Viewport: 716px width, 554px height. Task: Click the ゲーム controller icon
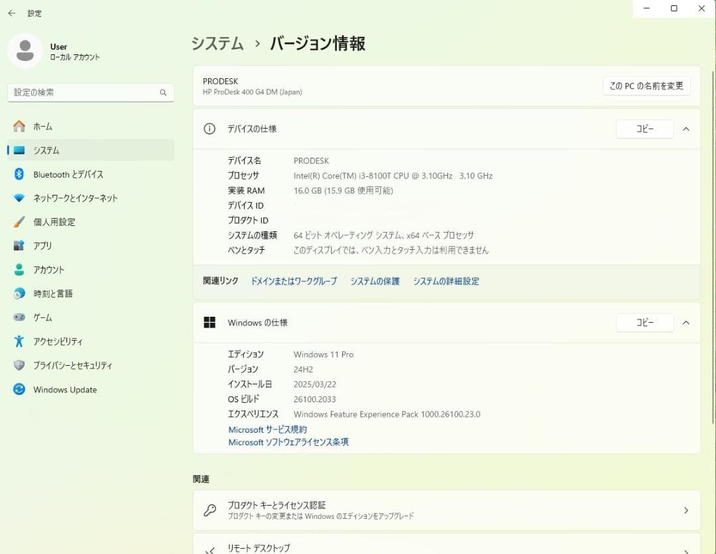(x=19, y=317)
